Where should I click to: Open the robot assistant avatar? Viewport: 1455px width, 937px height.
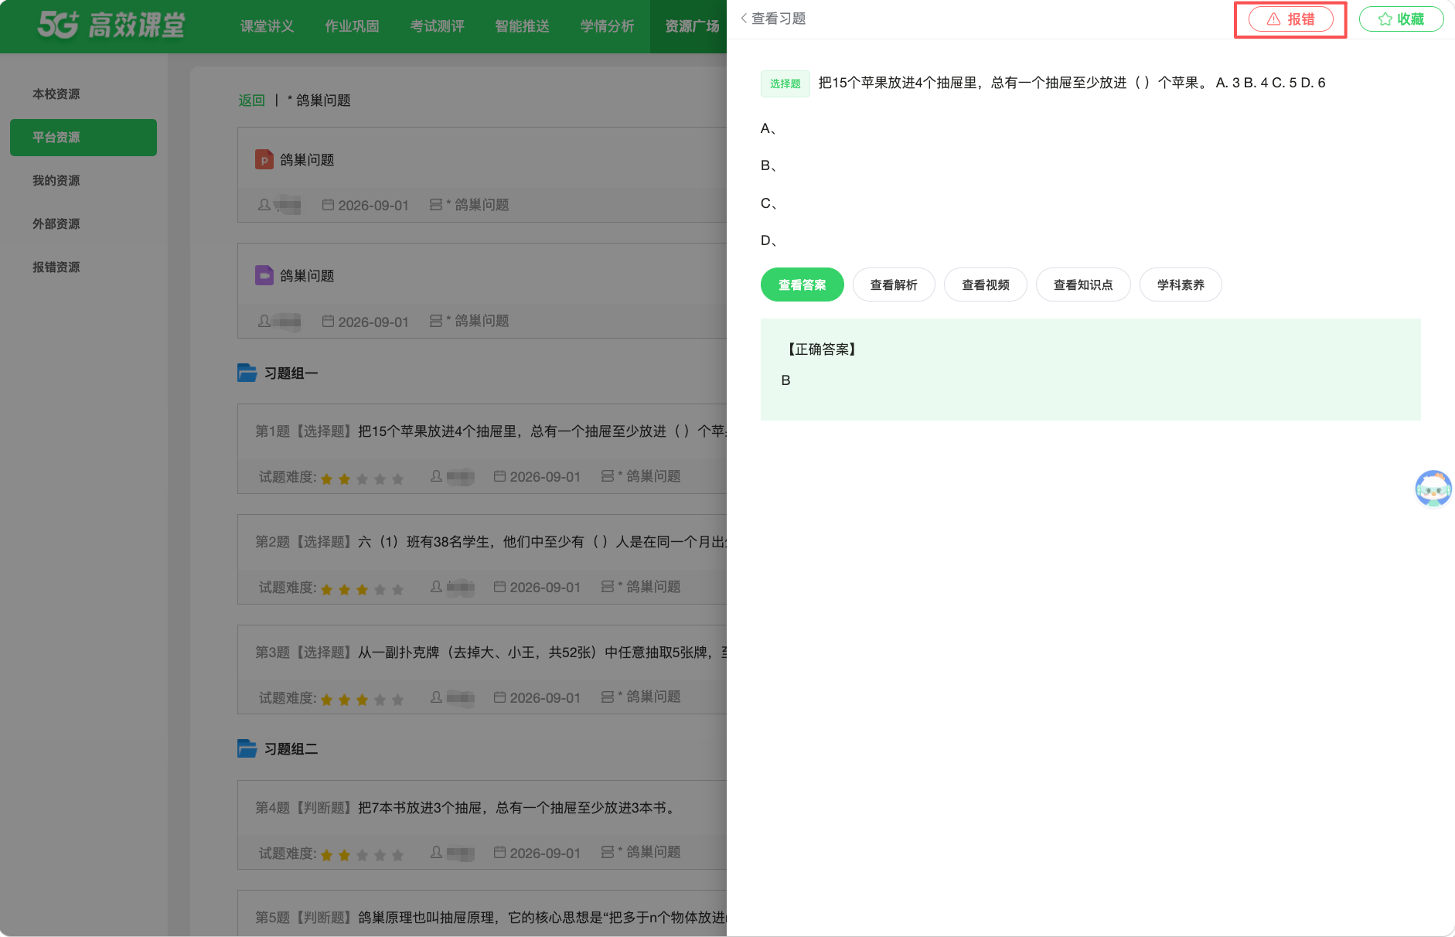coord(1433,489)
